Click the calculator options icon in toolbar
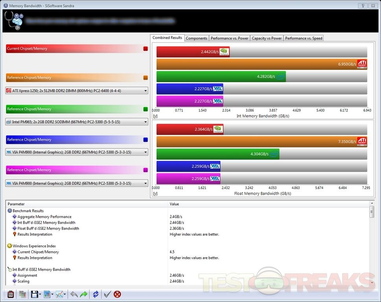The height and width of the screenshot is (302, 381). click(11, 294)
